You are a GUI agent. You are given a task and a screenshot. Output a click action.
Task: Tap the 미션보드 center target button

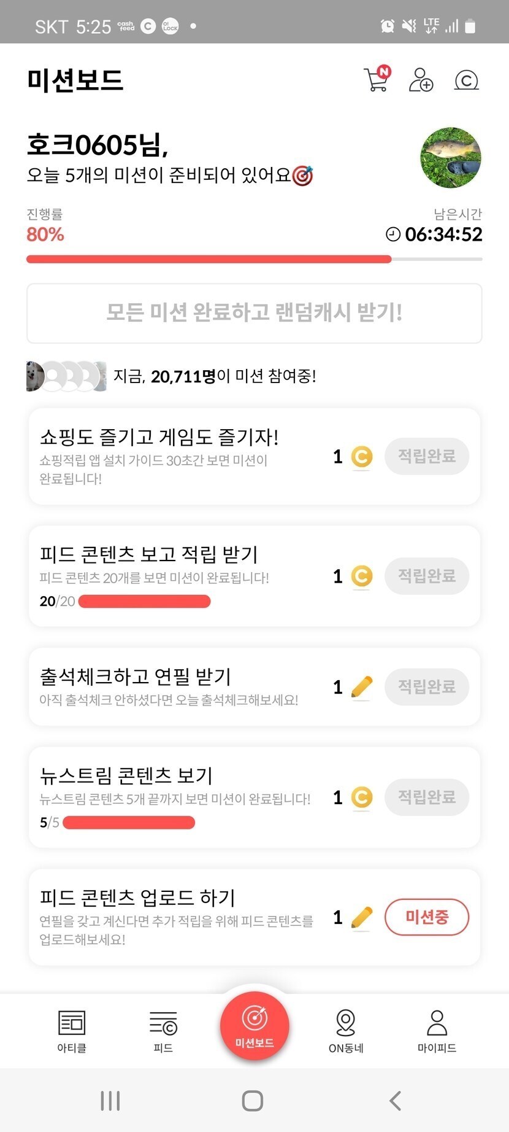[255, 1026]
